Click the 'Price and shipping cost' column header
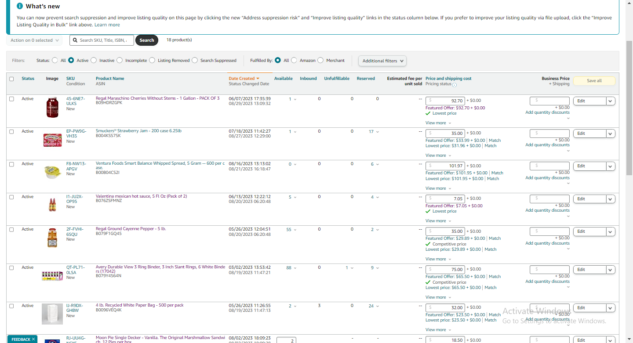The height and width of the screenshot is (343, 633). [x=448, y=79]
